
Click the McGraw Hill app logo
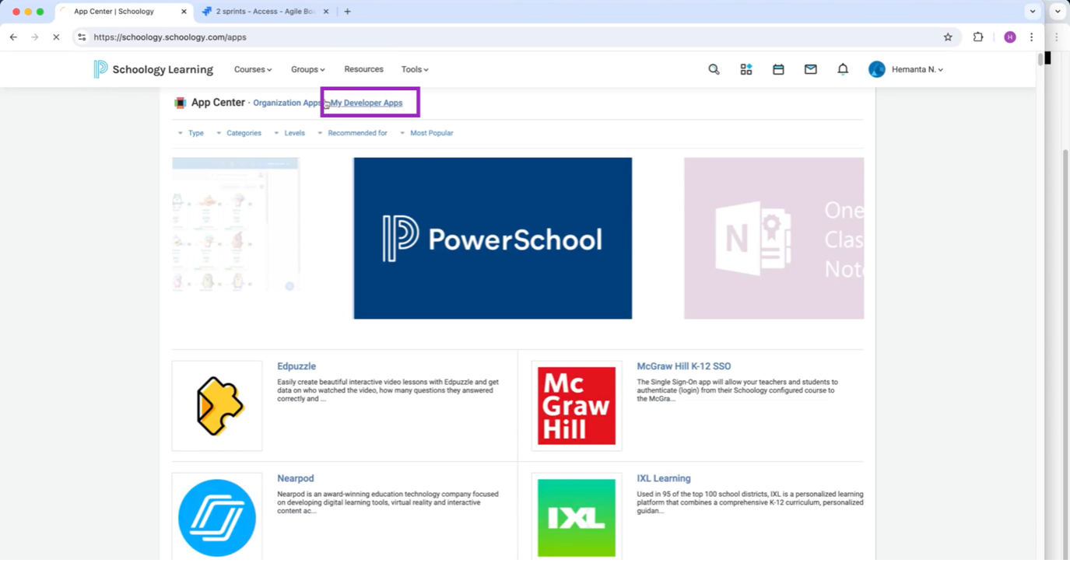(577, 406)
